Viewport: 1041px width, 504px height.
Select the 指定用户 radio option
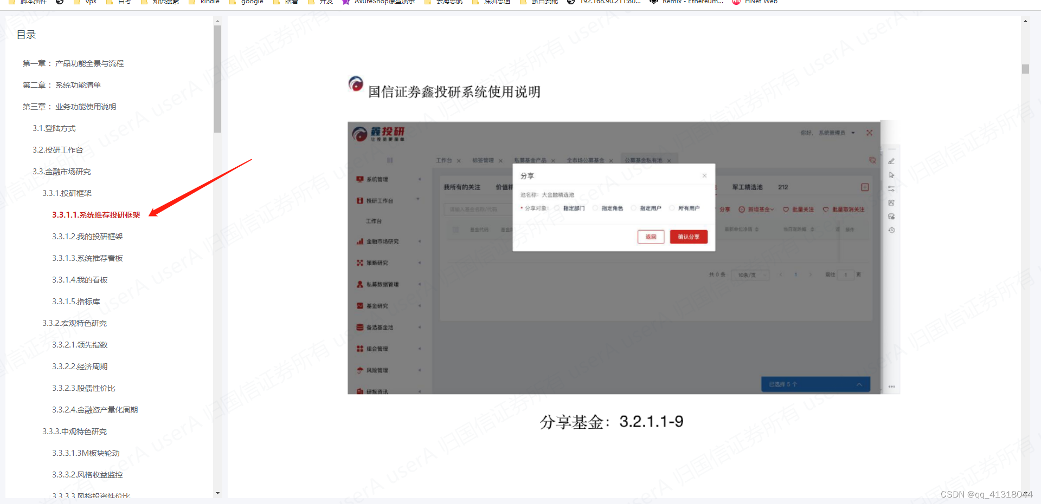click(x=633, y=208)
